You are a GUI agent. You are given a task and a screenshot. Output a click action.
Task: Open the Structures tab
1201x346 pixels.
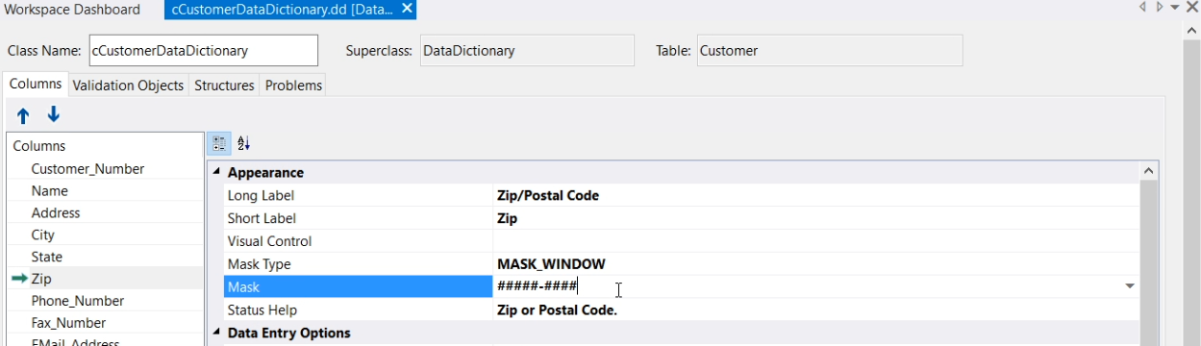224,86
